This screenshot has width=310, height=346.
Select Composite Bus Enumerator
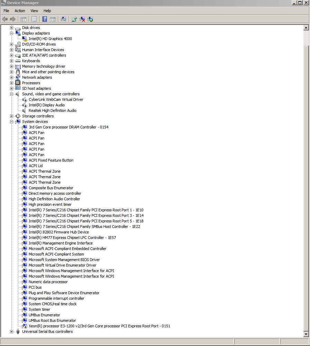tap(51, 188)
